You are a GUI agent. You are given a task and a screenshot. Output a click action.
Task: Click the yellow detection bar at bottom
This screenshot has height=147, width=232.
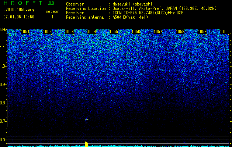click(86, 144)
